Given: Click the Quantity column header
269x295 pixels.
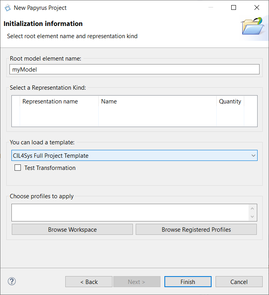Looking at the screenshot, I should click(230, 101).
